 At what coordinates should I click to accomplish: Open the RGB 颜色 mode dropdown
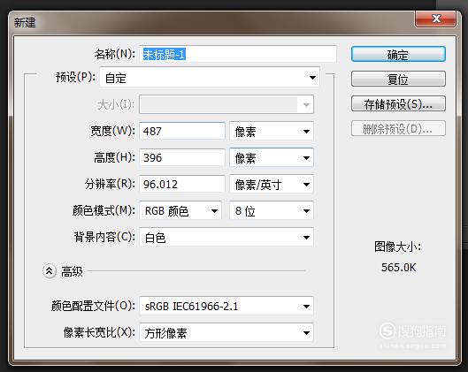pyautogui.click(x=180, y=210)
